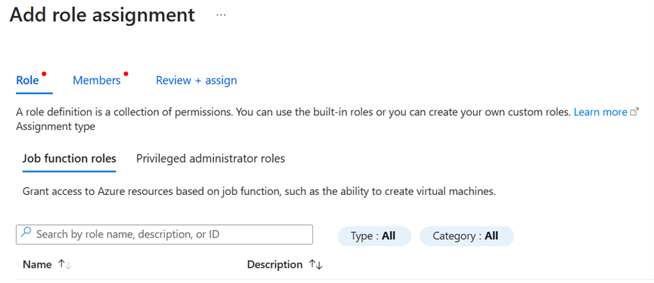
Task: Click the Add role assignment title
Action: coord(102,15)
